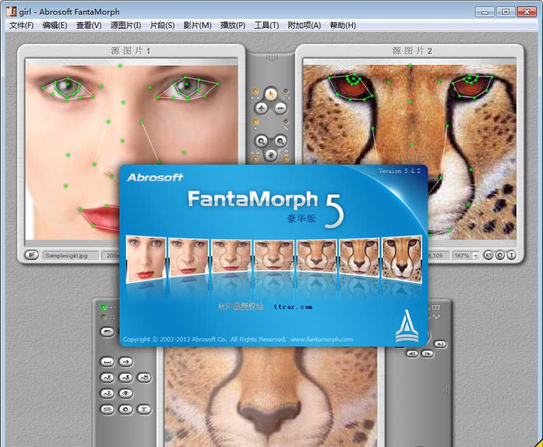Viewport: 543px width, 447px height.
Task: Click the 167% zoom value field
Action: (462, 256)
